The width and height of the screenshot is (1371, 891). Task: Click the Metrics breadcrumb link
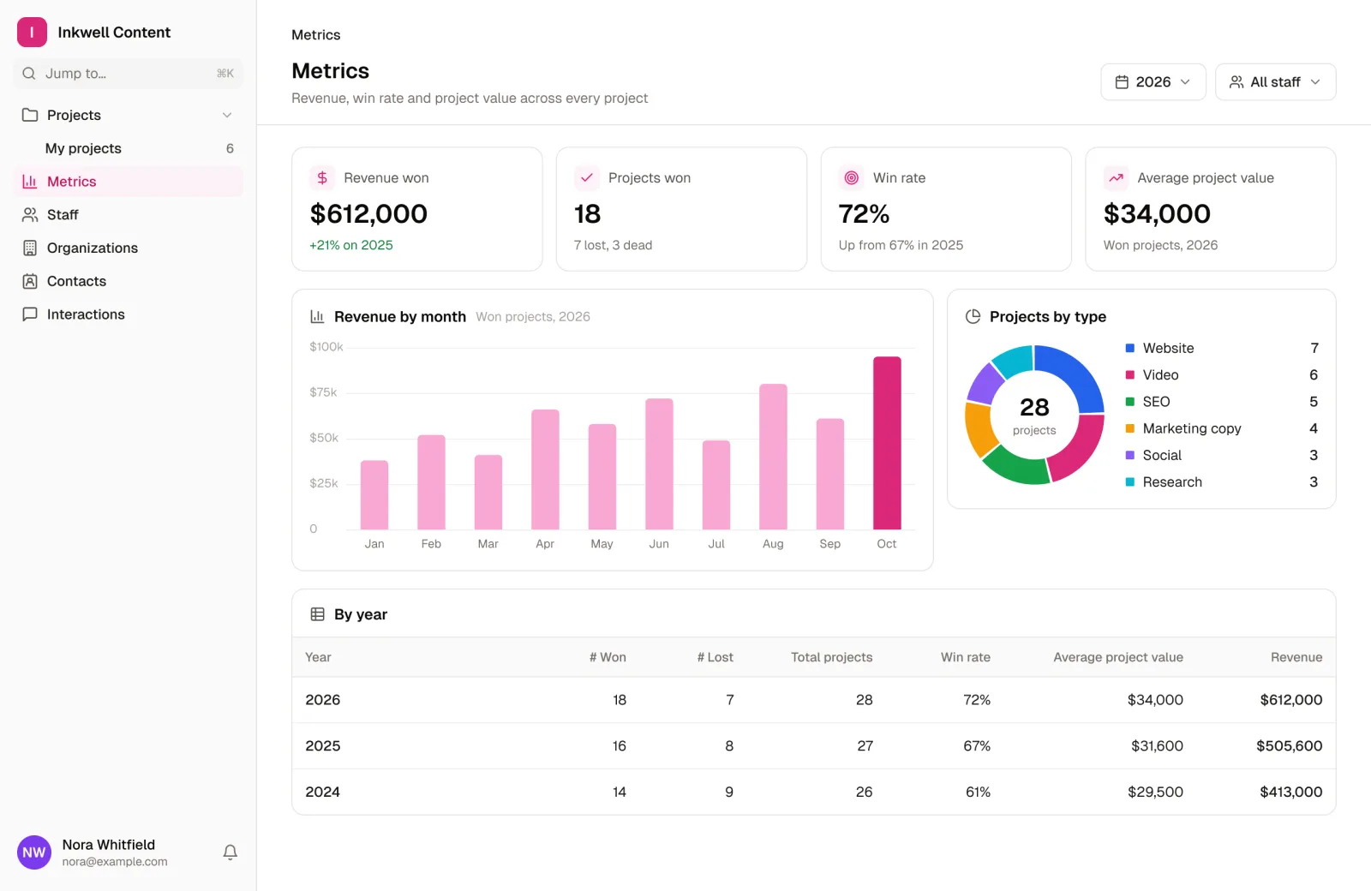(315, 35)
